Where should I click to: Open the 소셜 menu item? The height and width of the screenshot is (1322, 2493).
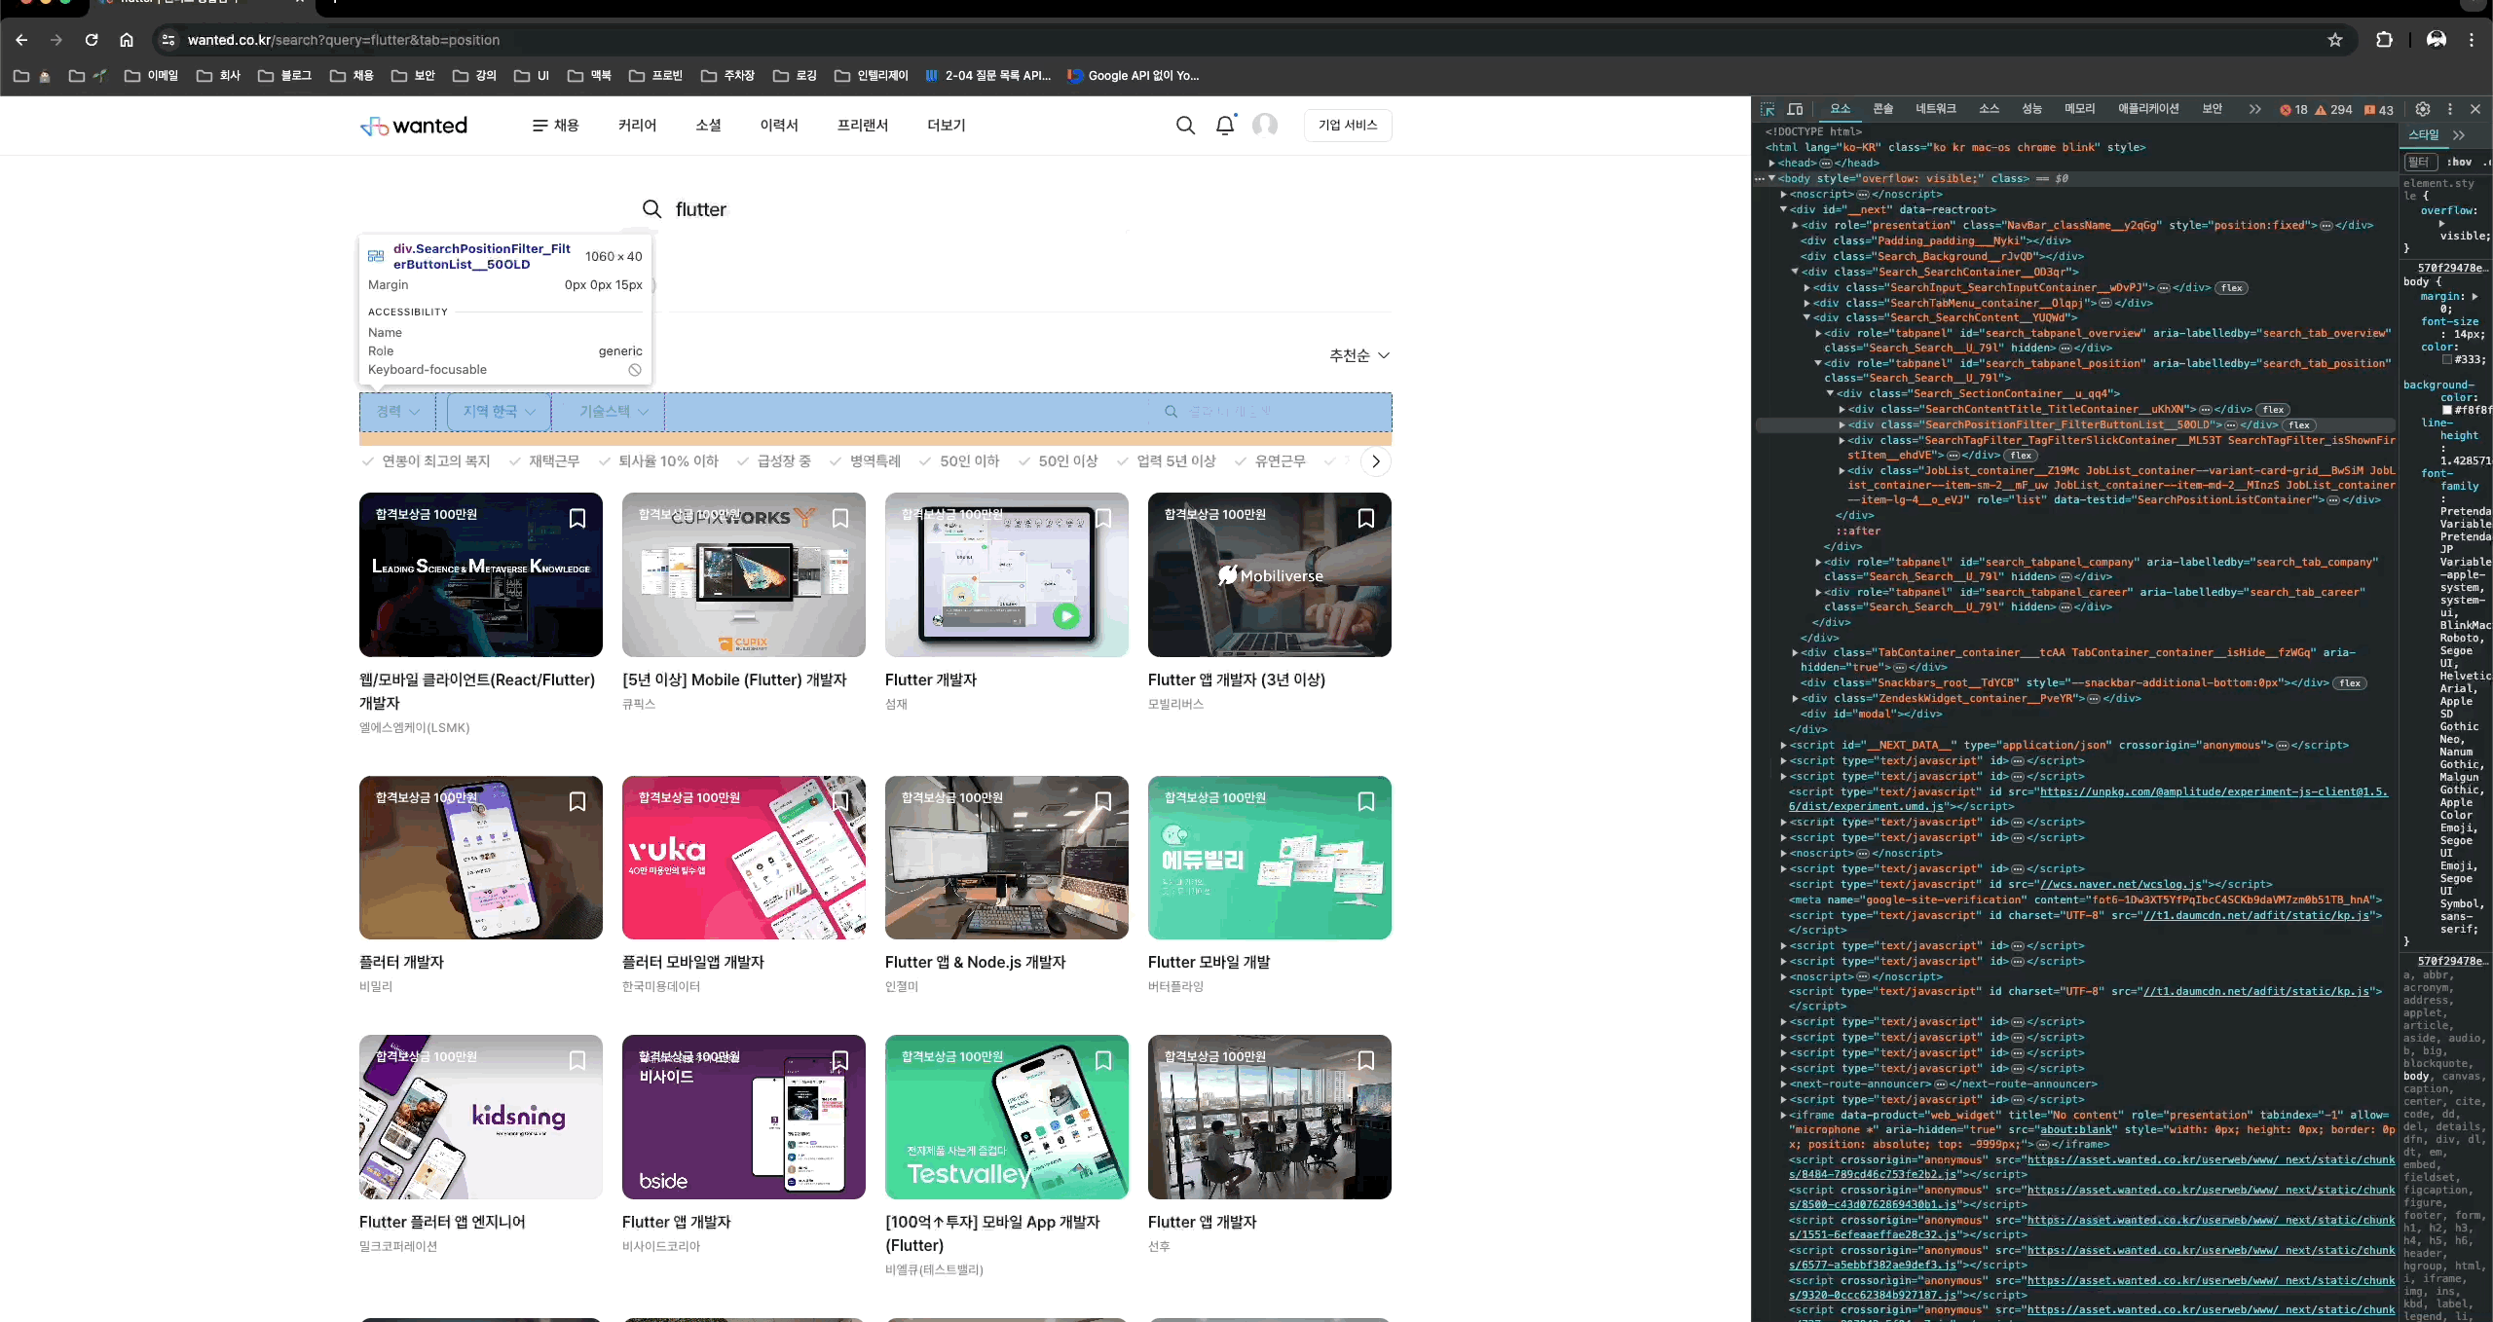point(709,126)
